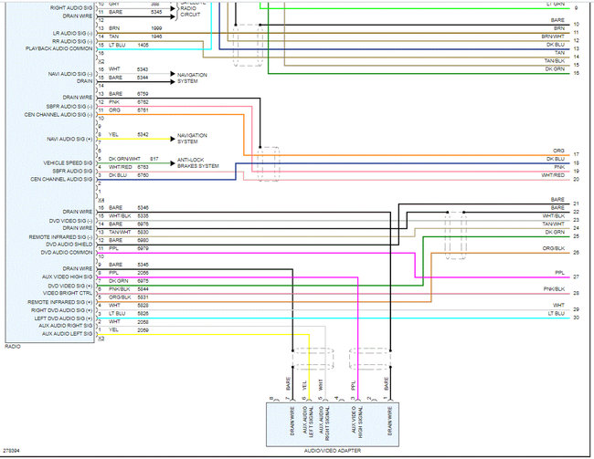Click circuit number 1999 on the BRN wire
This screenshot has width=594, height=459.
coord(156,28)
